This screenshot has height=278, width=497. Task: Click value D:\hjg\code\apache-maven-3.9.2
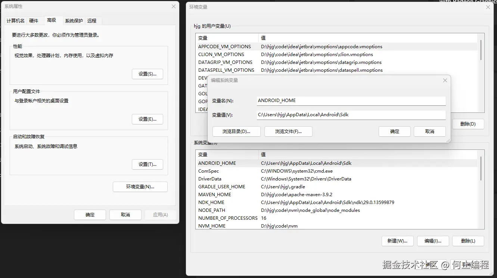(x=296, y=195)
